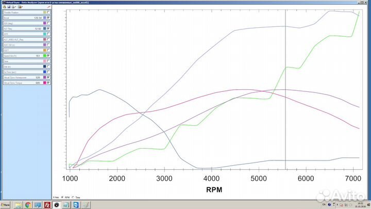Uncheck the Boost channel checkbox
This screenshot has width=371, height=209.
48,18
